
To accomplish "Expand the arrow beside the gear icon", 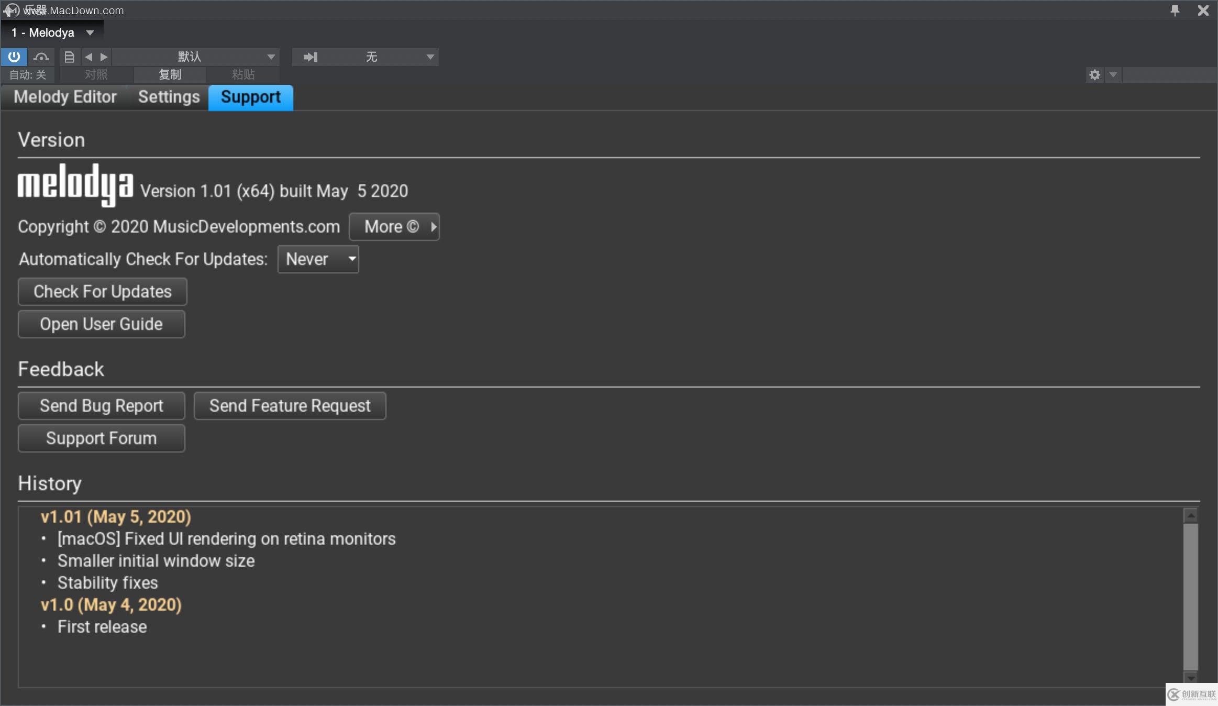I will coord(1113,74).
